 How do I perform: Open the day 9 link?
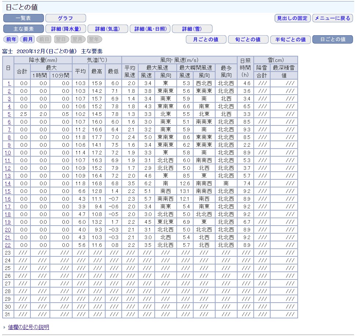click(9, 145)
